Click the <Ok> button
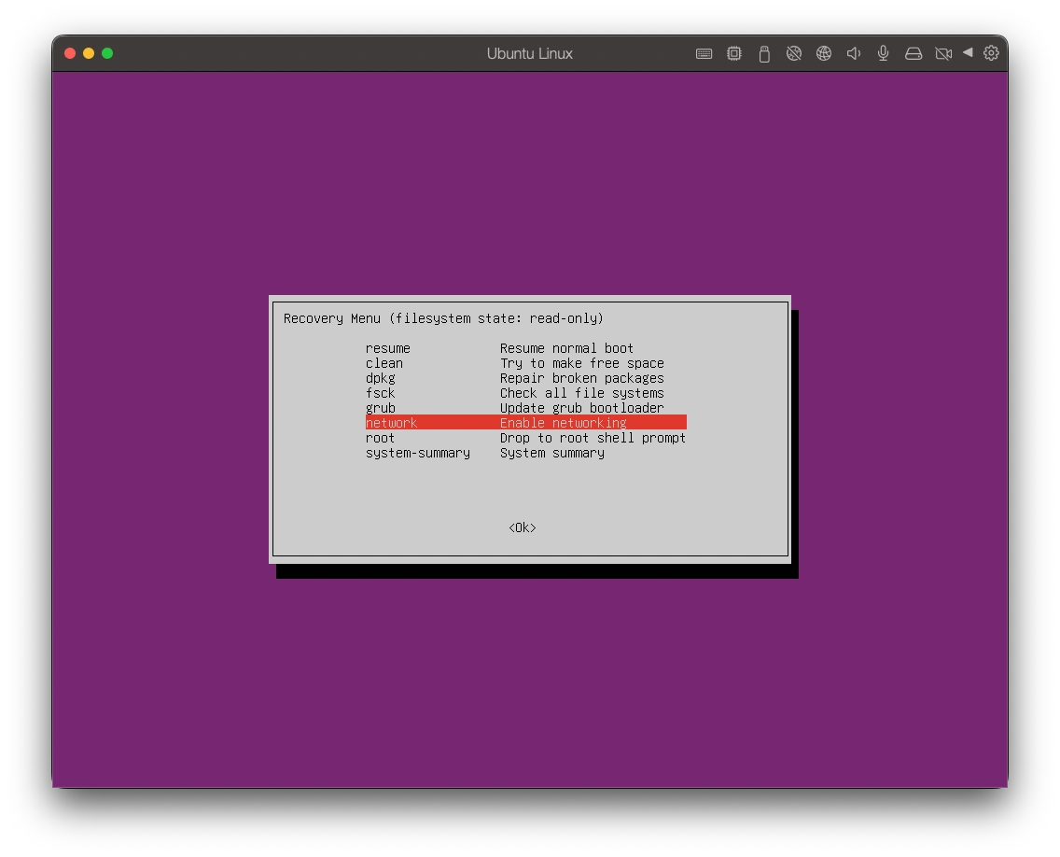Image resolution: width=1060 pixels, height=857 pixels. pyautogui.click(x=523, y=527)
